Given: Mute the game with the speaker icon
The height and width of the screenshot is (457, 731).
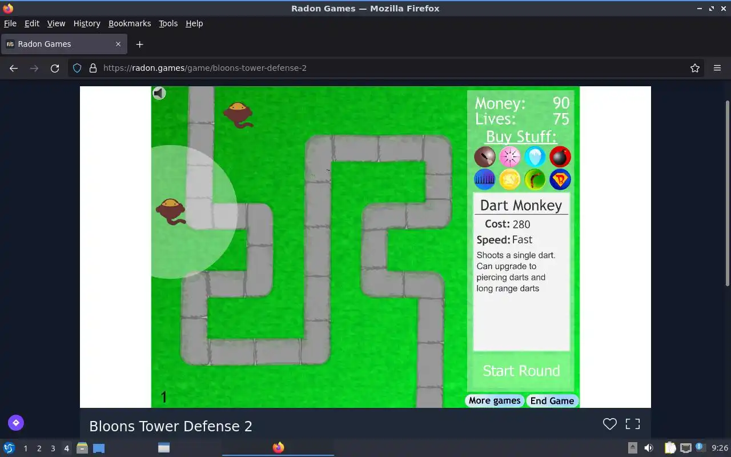Looking at the screenshot, I should 159,93.
